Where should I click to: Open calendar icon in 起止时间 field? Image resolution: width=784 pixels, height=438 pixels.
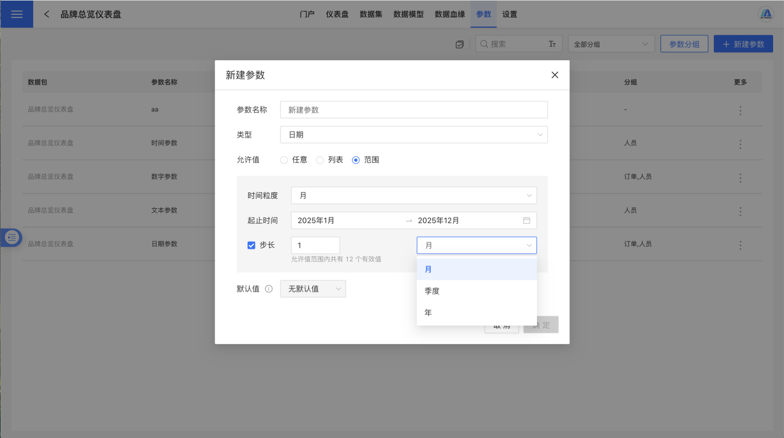(x=526, y=221)
